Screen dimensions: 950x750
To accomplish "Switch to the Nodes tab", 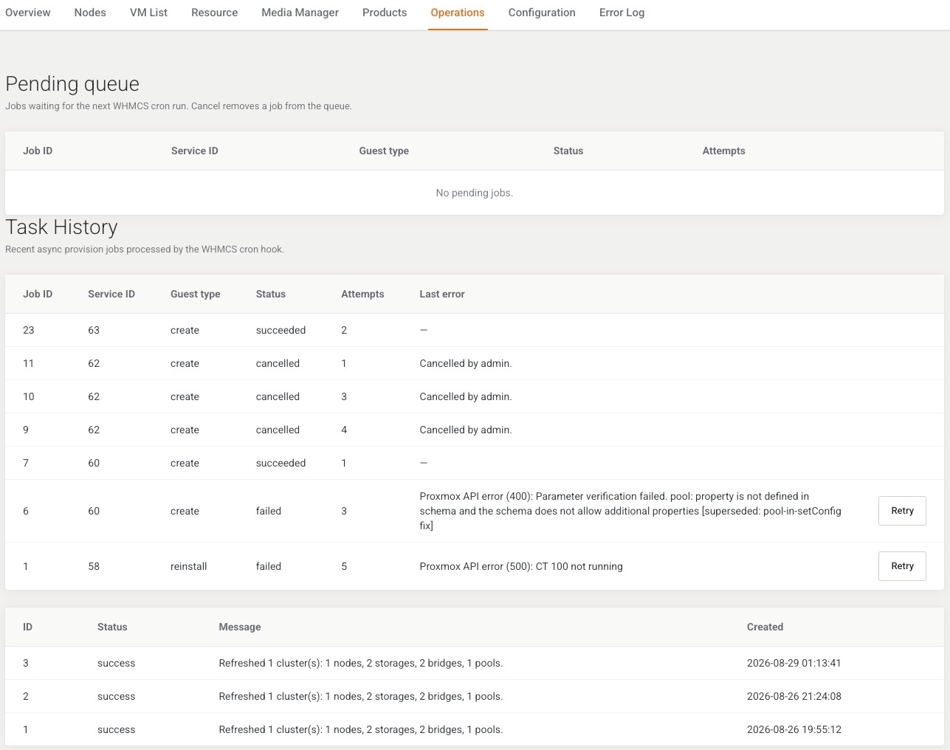I will [90, 13].
